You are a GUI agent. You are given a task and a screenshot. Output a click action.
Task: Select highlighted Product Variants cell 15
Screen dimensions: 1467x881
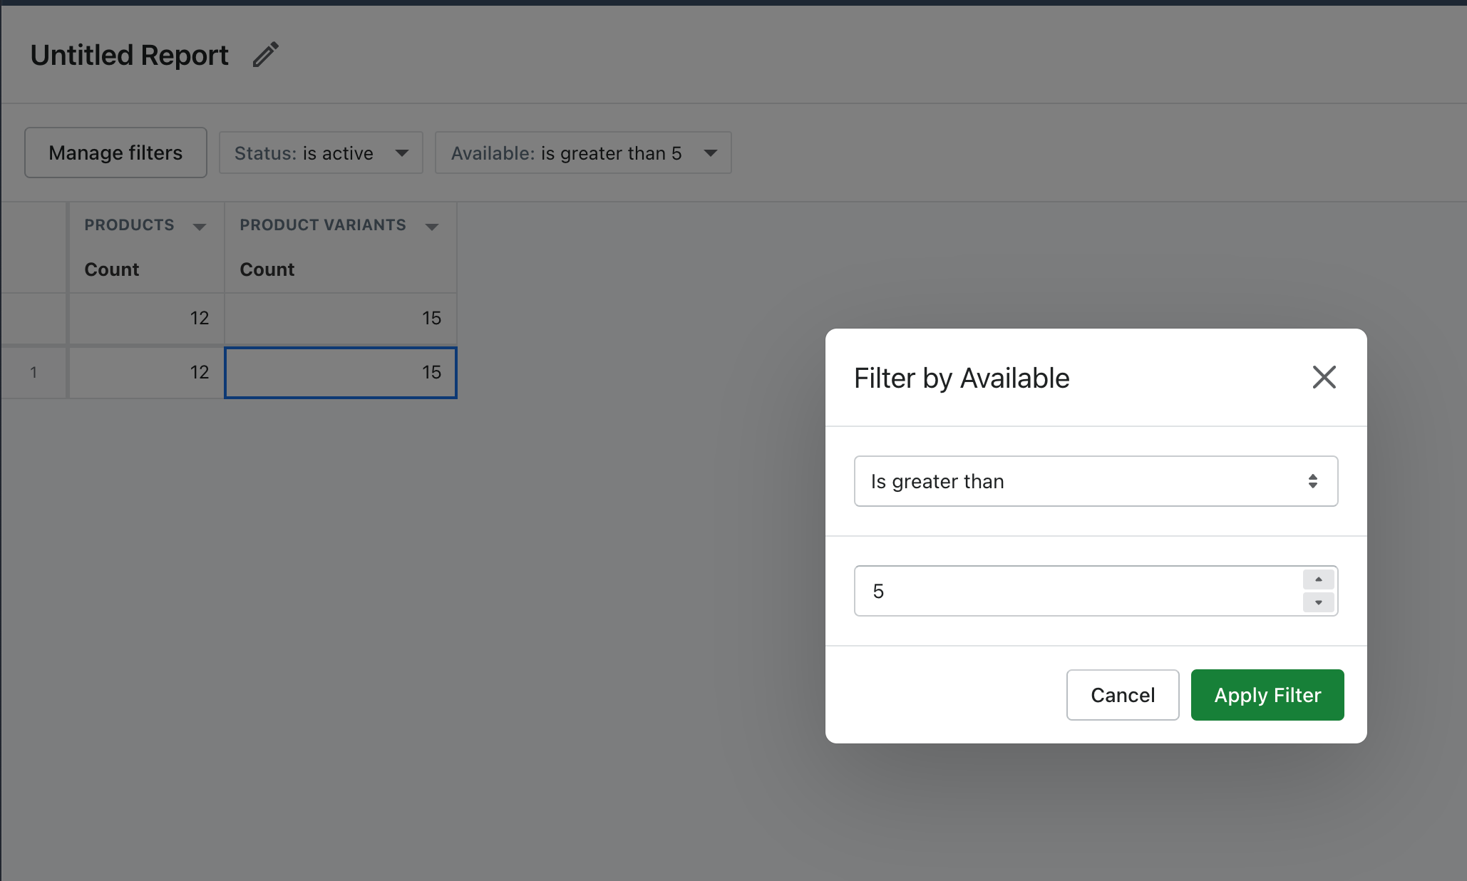coord(341,372)
